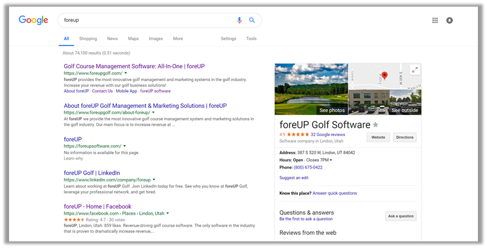This screenshot has height=248, width=487.
Task: Open foreUP Home Facebook result
Action: [x=98, y=206]
